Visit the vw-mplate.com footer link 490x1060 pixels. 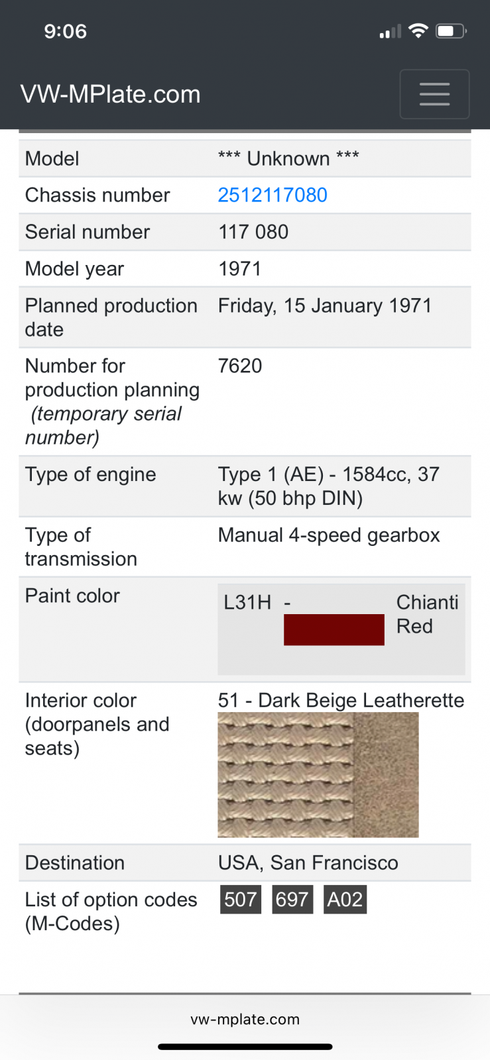pyautogui.click(x=245, y=1020)
